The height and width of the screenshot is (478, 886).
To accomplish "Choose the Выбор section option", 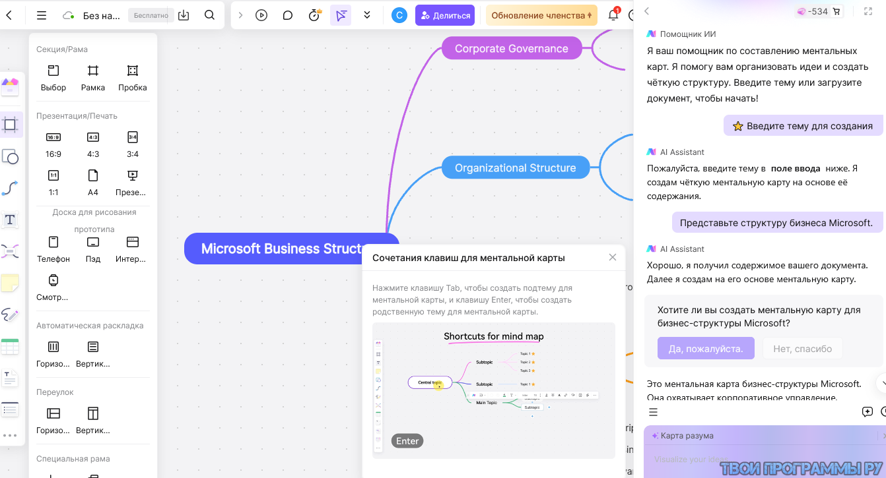I will 53,78.
